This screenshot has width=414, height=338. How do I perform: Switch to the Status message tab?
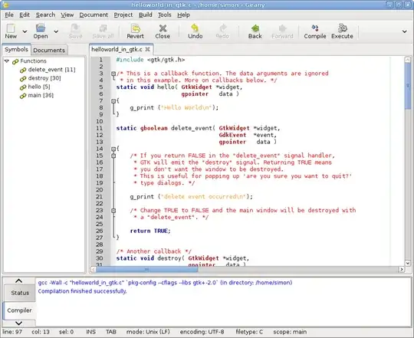(20, 293)
